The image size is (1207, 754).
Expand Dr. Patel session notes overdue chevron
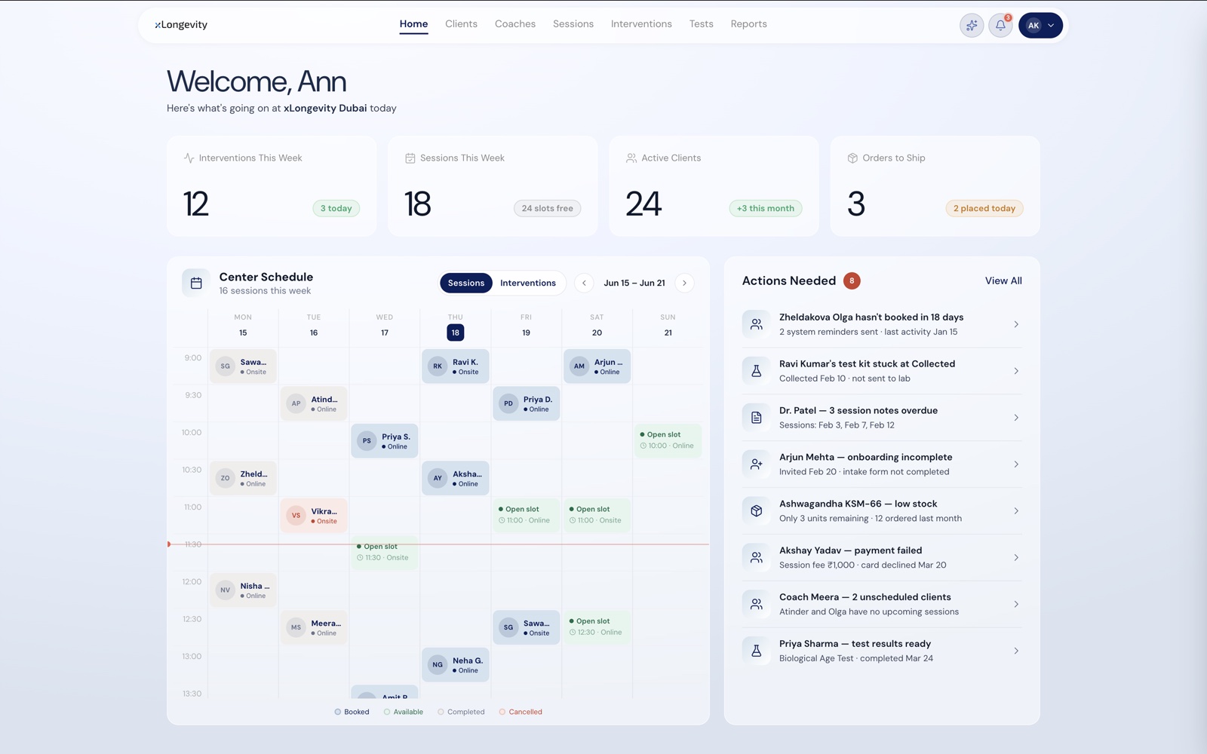pyautogui.click(x=1016, y=418)
